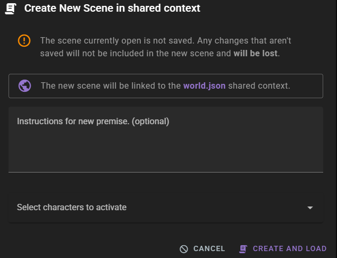Click the world.json shared context name
The height and width of the screenshot is (258, 337).
pyautogui.click(x=204, y=85)
